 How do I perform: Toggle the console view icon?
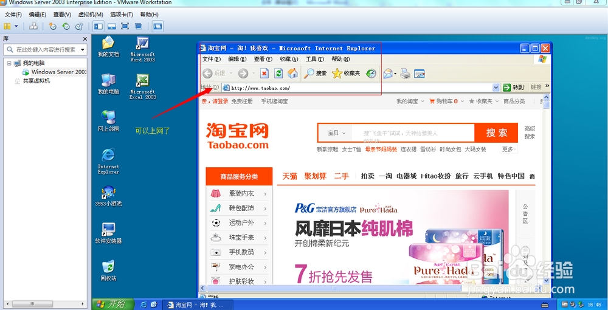pos(157,26)
